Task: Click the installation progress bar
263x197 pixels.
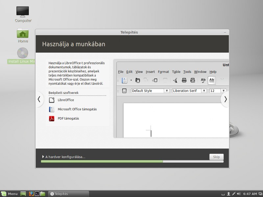Action: pyautogui.click(x=132, y=161)
